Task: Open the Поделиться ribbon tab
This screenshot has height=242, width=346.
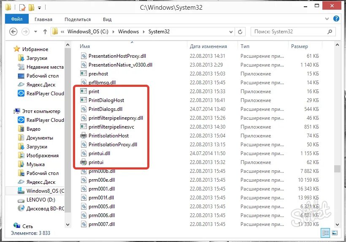Action: [78, 19]
